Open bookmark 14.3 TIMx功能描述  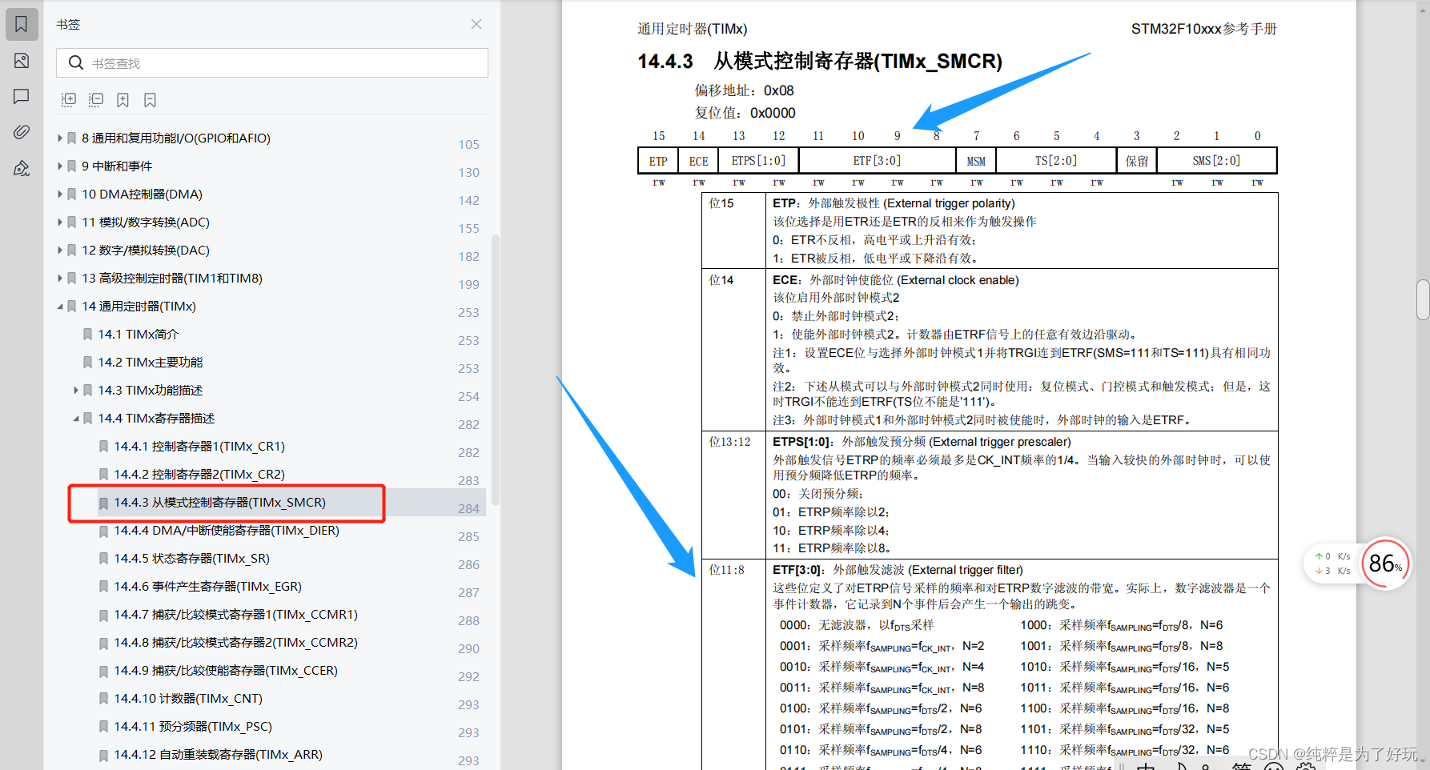coord(151,390)
